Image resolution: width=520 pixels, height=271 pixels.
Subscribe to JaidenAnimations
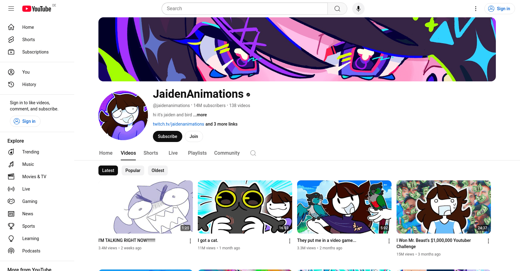click(x=167, y=136)
